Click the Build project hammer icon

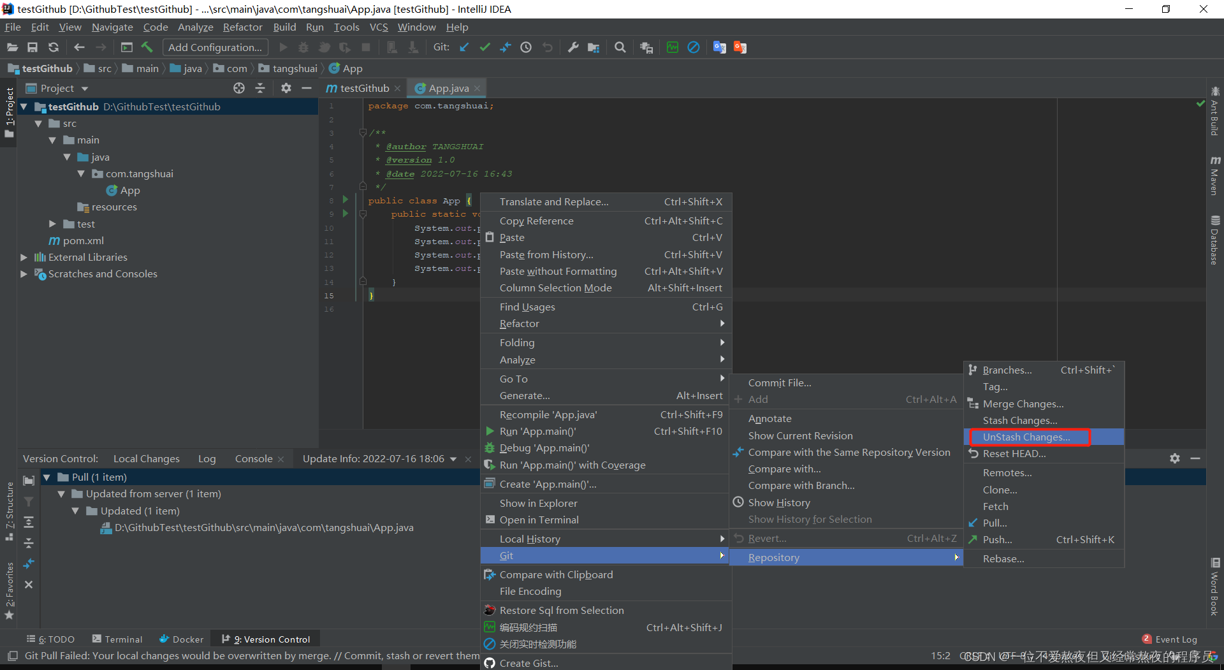(x=147, y=47)
